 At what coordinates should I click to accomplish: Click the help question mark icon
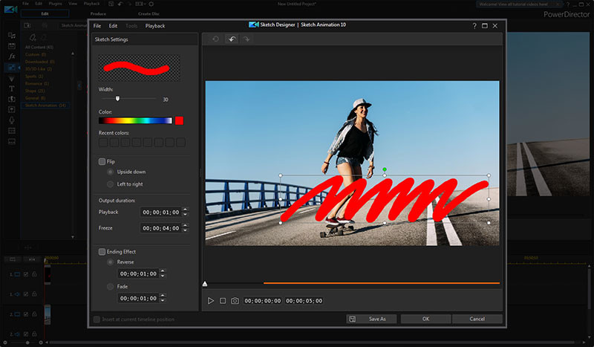(474, 25)
